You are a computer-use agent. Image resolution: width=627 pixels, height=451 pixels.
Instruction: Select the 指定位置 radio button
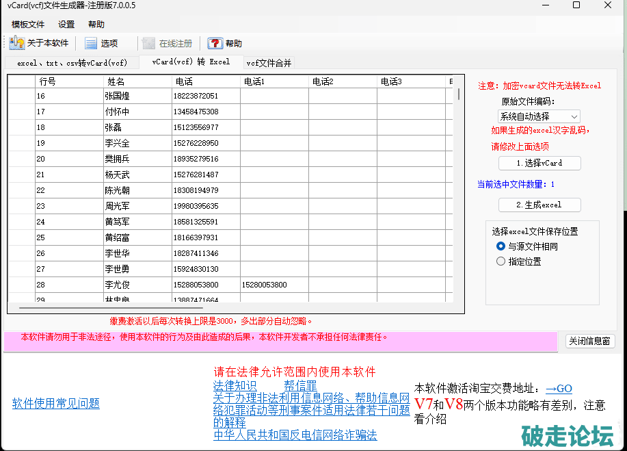[x=501, y=261]
